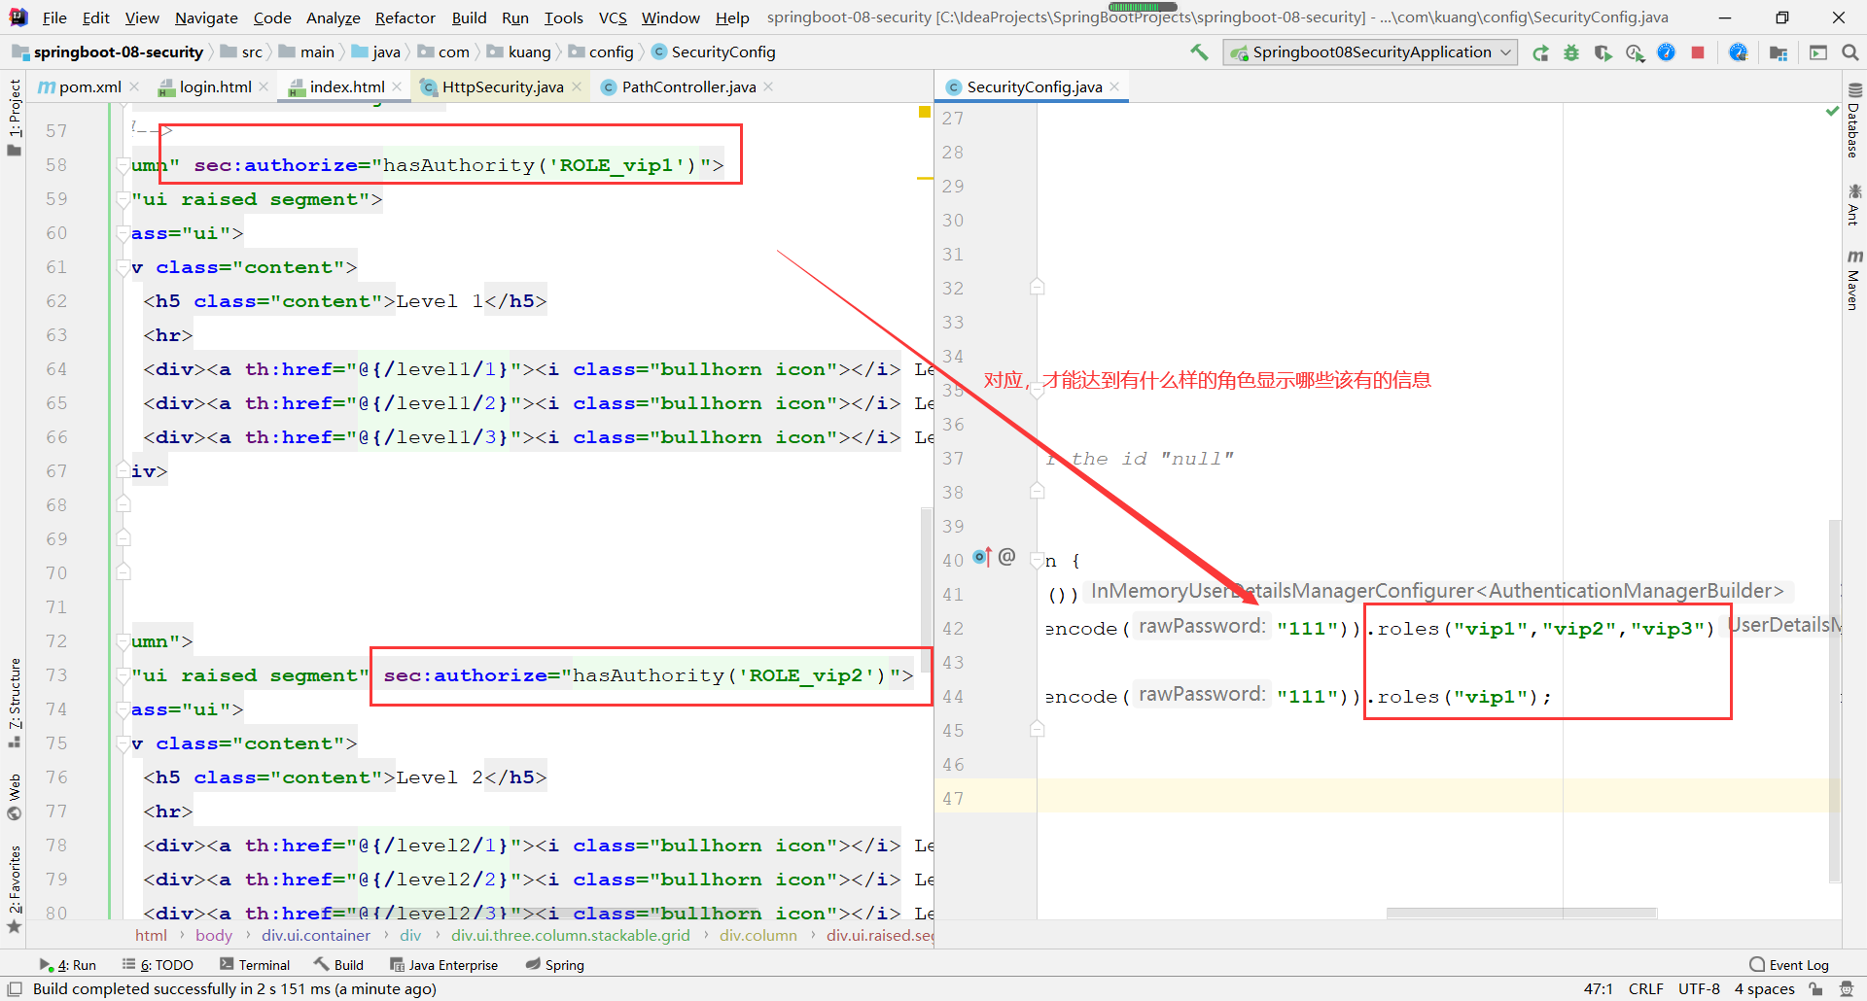
Task: Click the run anything window icon
Action: pyautogui.click(x=1818, y=52)
